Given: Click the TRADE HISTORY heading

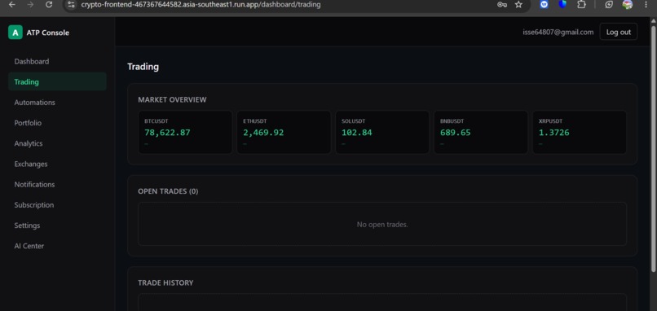Looking at the screenshot, I should [x=165, y=283].
